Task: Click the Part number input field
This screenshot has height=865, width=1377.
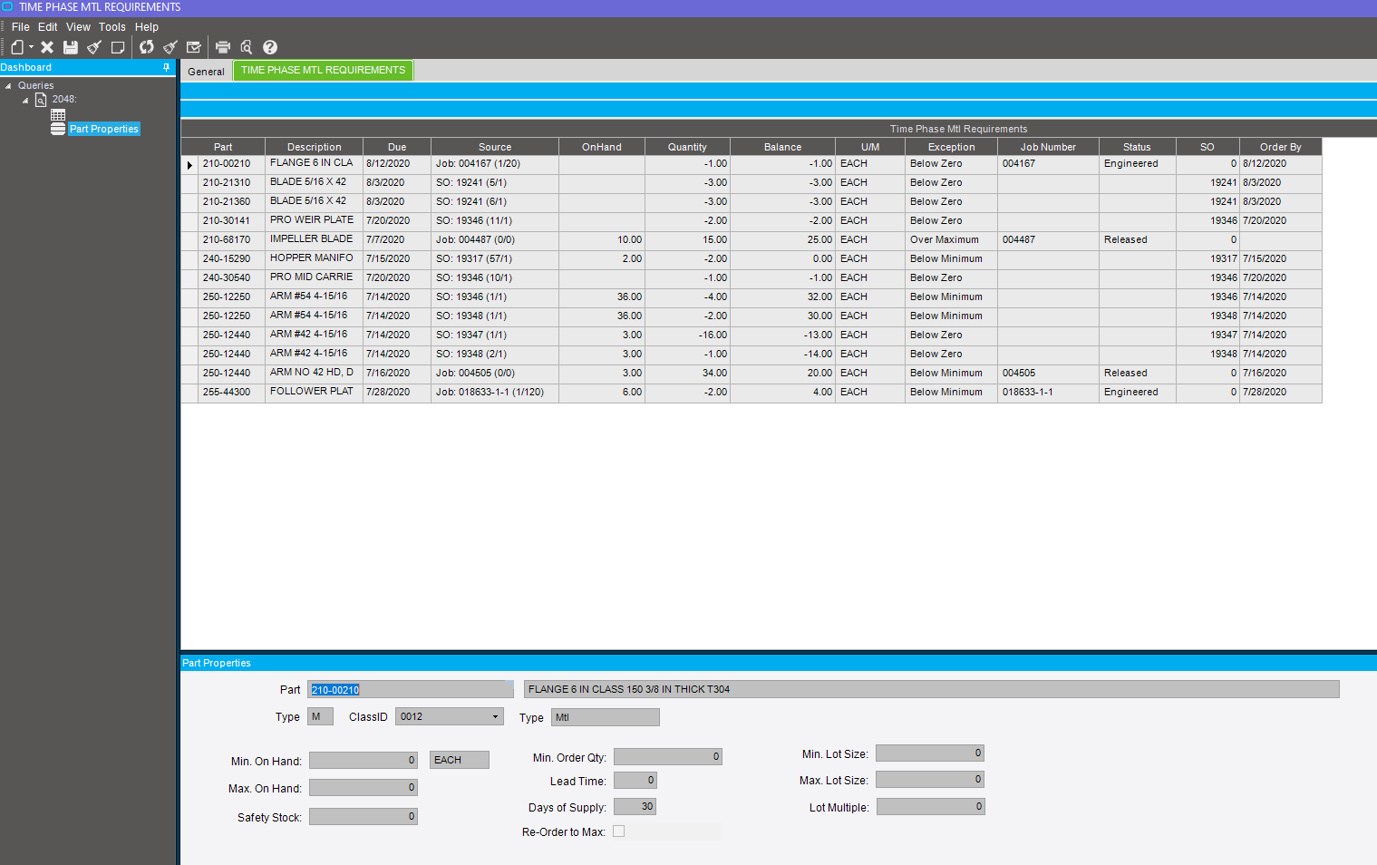Action: [x=410, y=690]
